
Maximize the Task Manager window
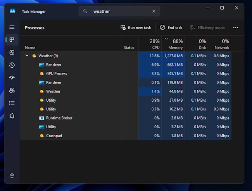[x=222, y=8]
